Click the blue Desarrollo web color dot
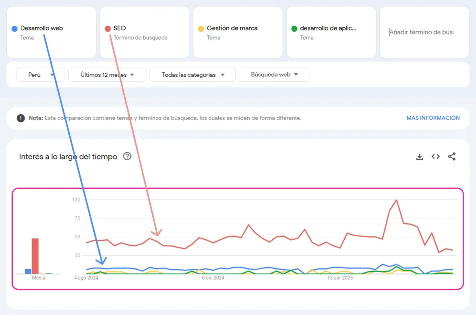The width and height of the screenshot is (476, 318). point(14,29)
